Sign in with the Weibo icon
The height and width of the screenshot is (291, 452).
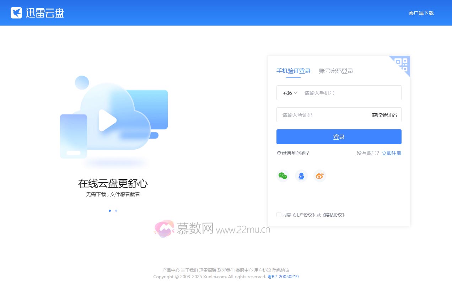click(319, 176)
